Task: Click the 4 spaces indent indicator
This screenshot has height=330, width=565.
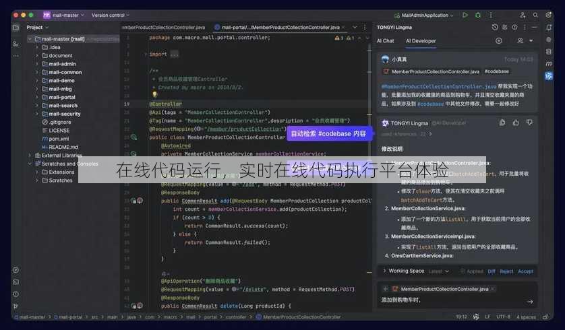Action: 526,317
